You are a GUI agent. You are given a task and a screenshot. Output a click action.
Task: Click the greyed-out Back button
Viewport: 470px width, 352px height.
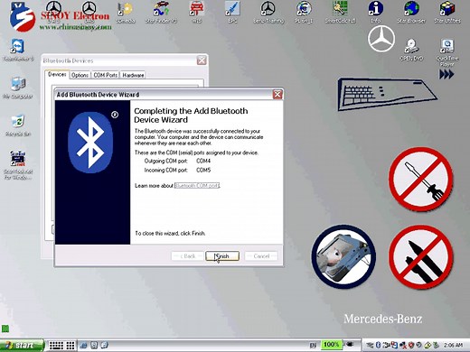click(x=187, y=256)
